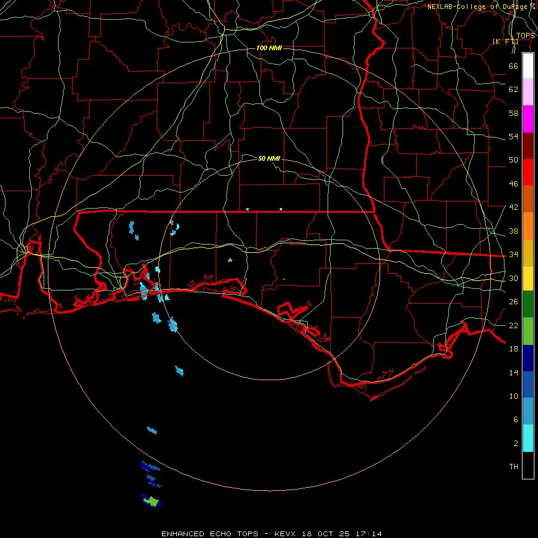
Task: Click the "58" legend value
Action: pos(513,113)
